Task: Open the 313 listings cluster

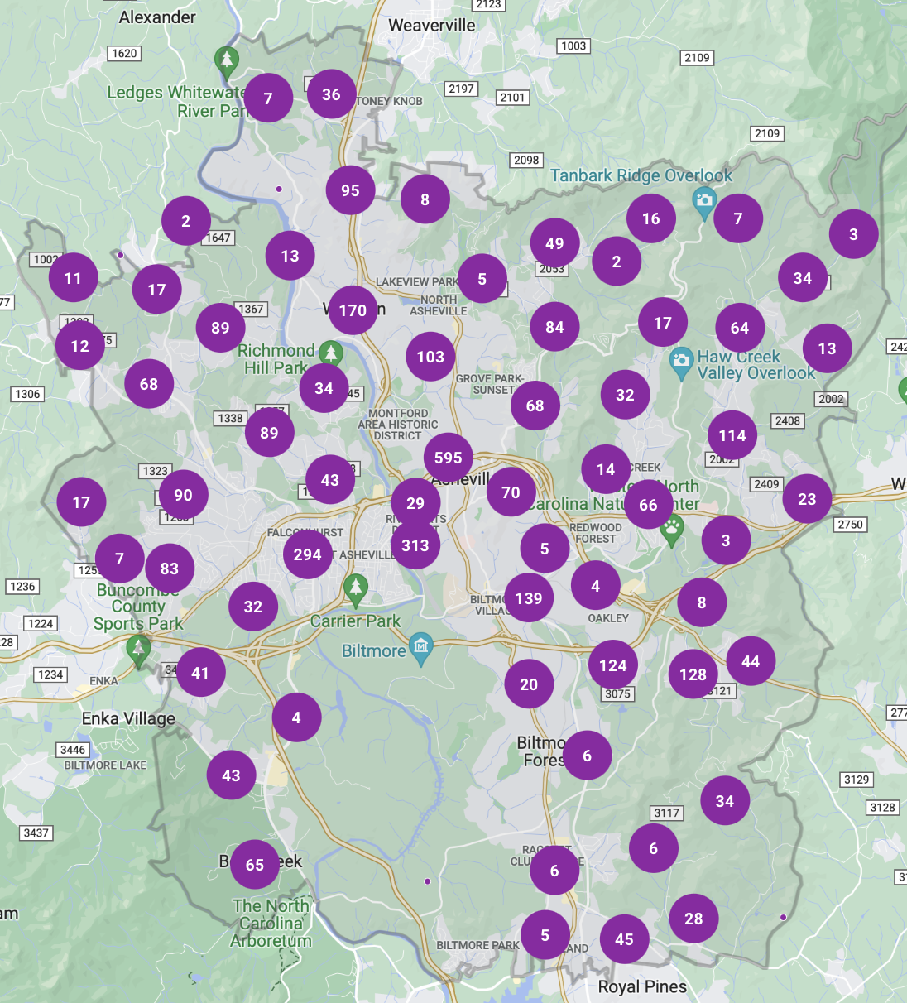Action: [415, 545]
